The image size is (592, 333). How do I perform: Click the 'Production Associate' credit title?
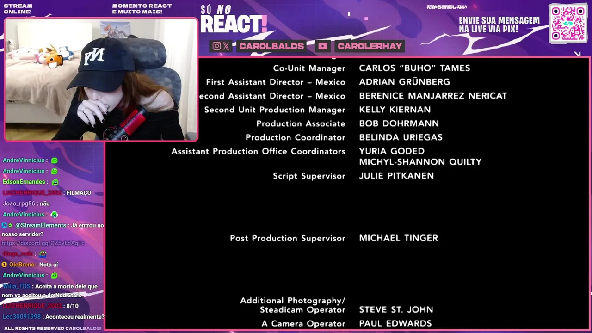(301, 124)
